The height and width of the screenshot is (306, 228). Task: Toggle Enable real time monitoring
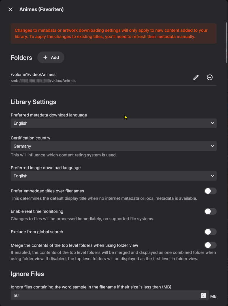[x=210, y=211]
